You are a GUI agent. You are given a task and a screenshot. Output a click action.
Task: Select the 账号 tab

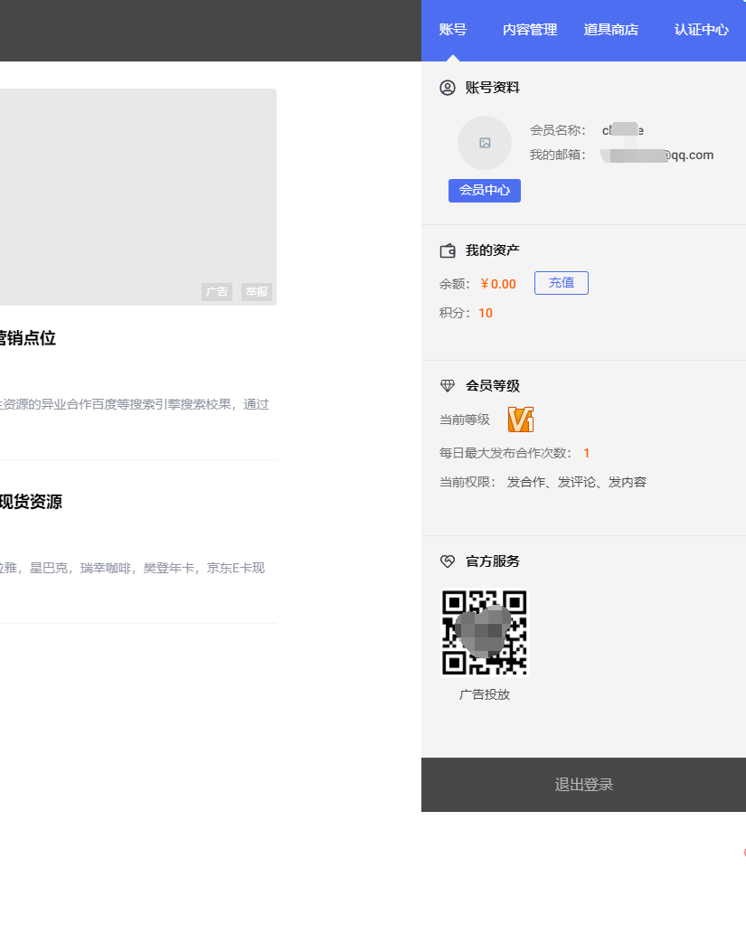pos(452,30)
